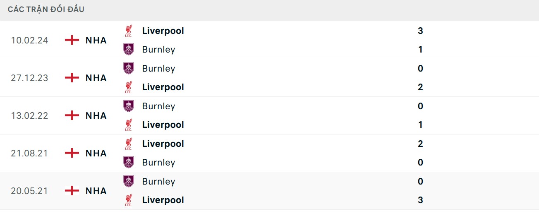Open Liverpool team name in 20.05.21 match

click(x=163, y=200)
